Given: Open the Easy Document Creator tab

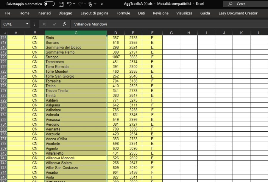Looking at the screenshot, I should tap(238, 13).
